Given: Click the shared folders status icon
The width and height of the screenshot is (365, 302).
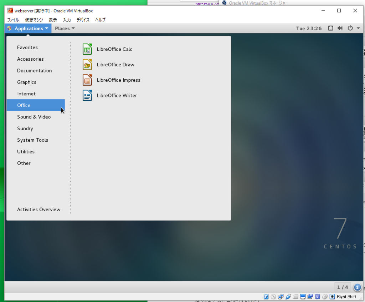Looking at the screenshot, I should pyautogui.click(x=295, y=297).
